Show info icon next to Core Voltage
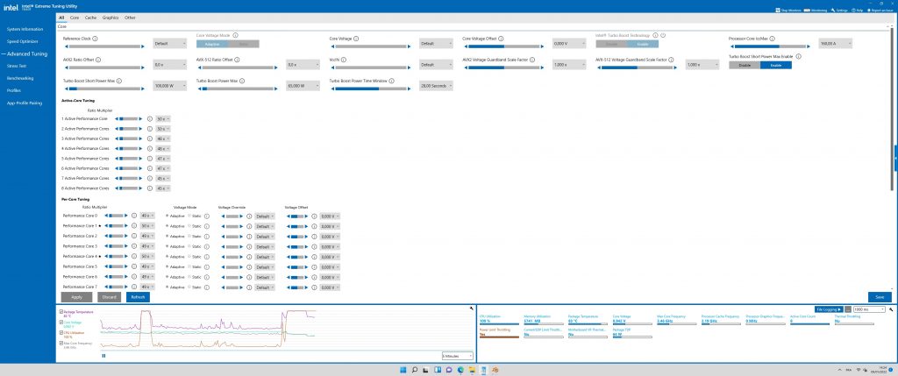The image size is (898, 376). tap(356, 39)
